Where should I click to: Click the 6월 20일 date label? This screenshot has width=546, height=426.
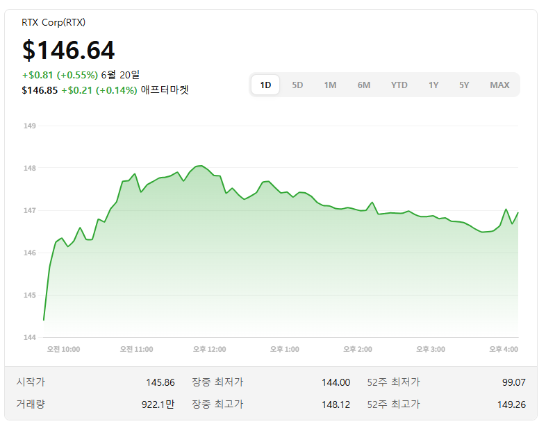pos(120,75)
